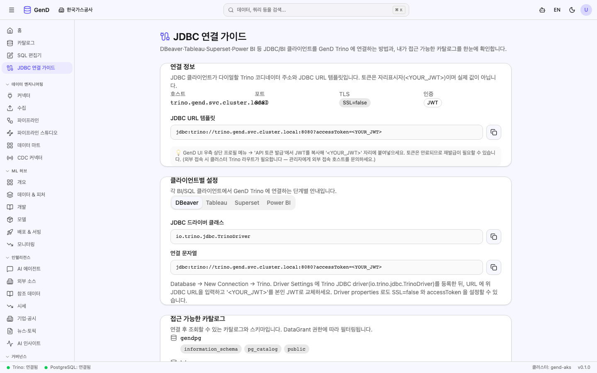
Task: Open 모델 in sidebar
Action: 37,220
